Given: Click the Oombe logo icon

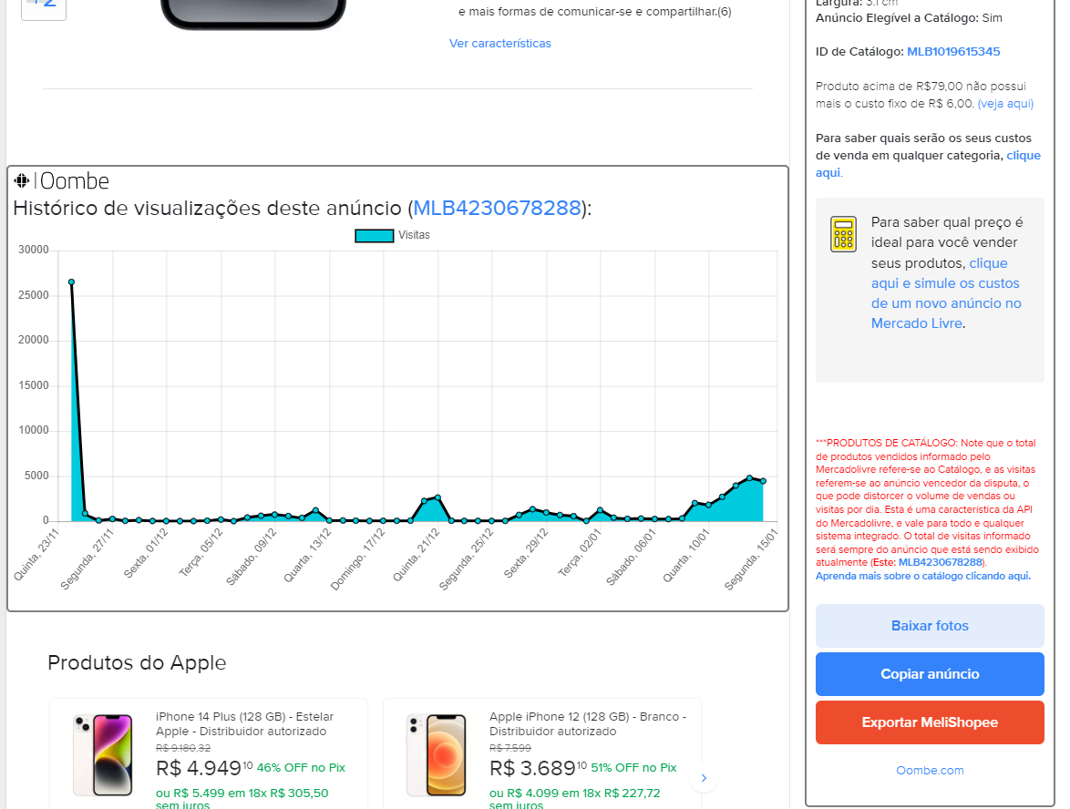Looking at the screenshot, I should [21, 180].
